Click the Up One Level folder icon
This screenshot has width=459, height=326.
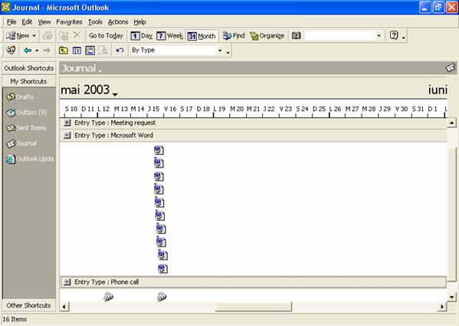(x=64, y=51)
